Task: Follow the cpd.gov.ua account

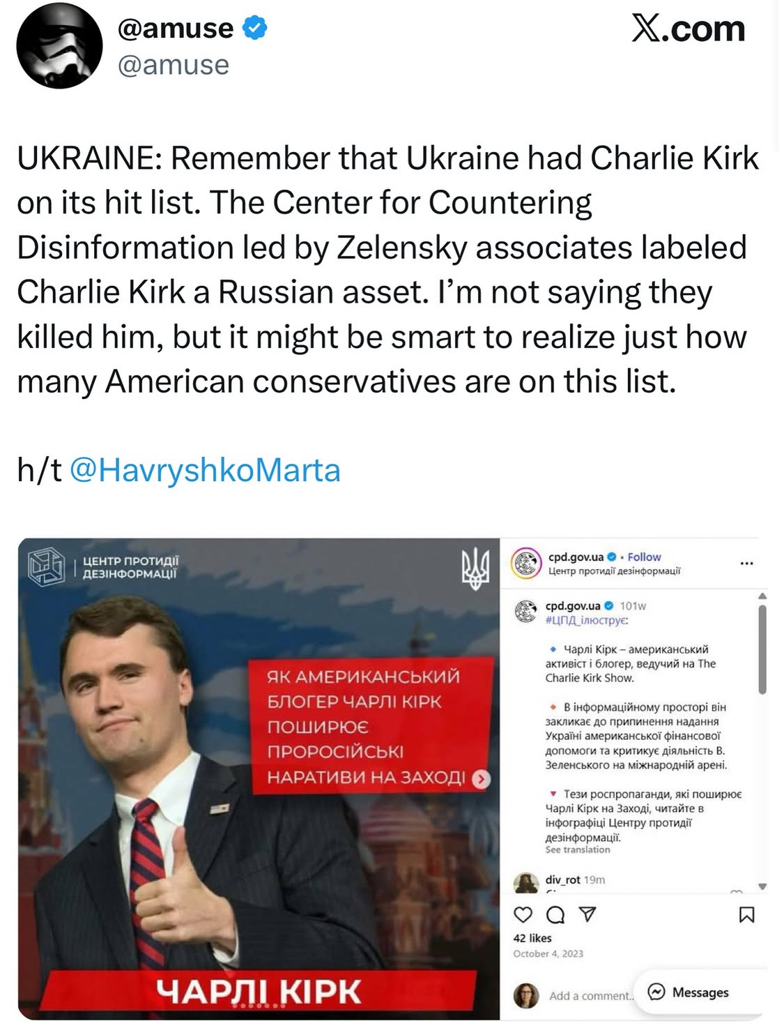Action: [x=644, y=557]
